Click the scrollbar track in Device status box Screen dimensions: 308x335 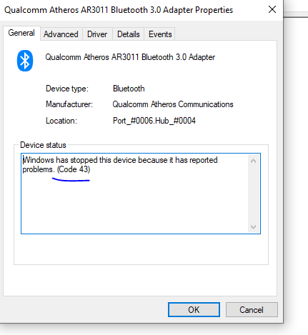(254, 194)
